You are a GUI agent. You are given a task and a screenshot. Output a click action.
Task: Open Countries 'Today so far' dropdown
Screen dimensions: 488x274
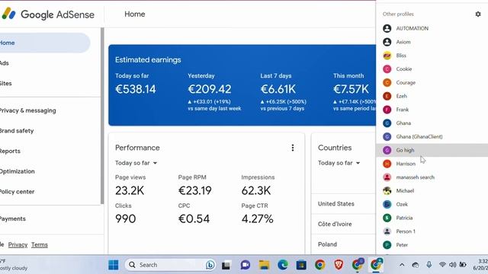[x=339, y=163]
